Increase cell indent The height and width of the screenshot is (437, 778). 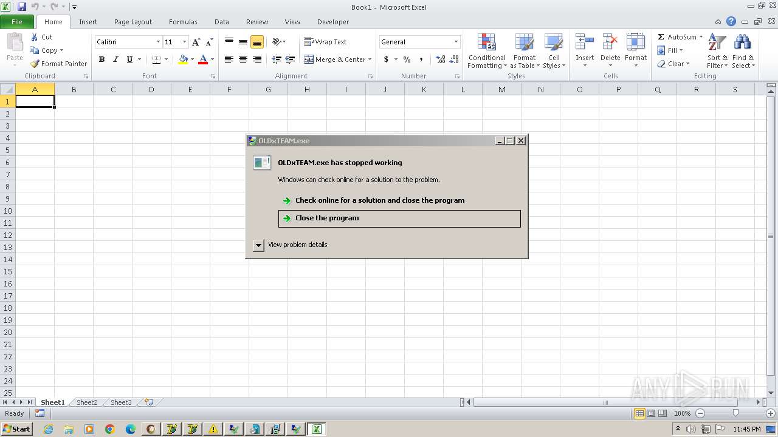(x=291, y=59)
